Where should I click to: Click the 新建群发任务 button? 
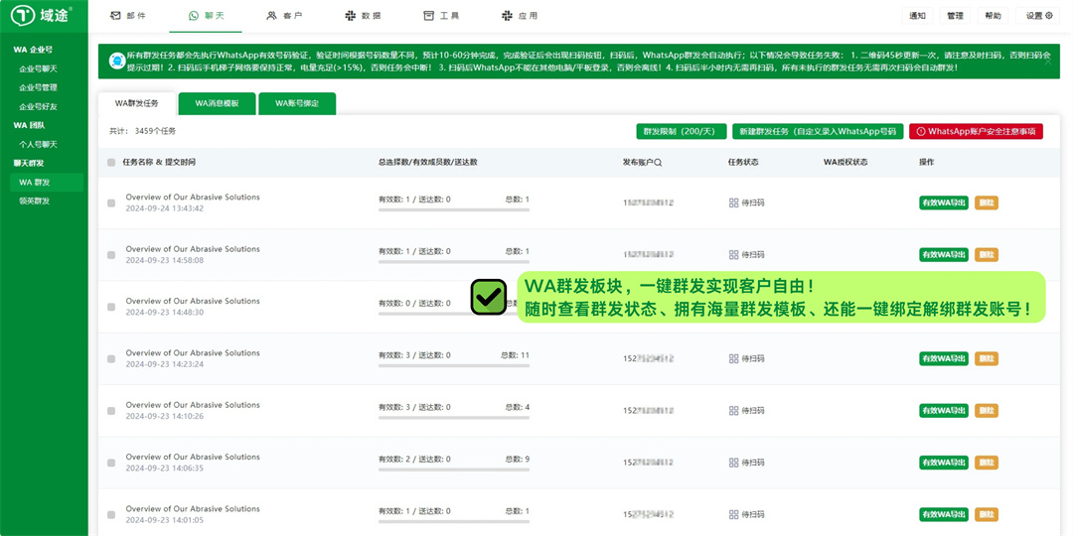pos(818,131)
